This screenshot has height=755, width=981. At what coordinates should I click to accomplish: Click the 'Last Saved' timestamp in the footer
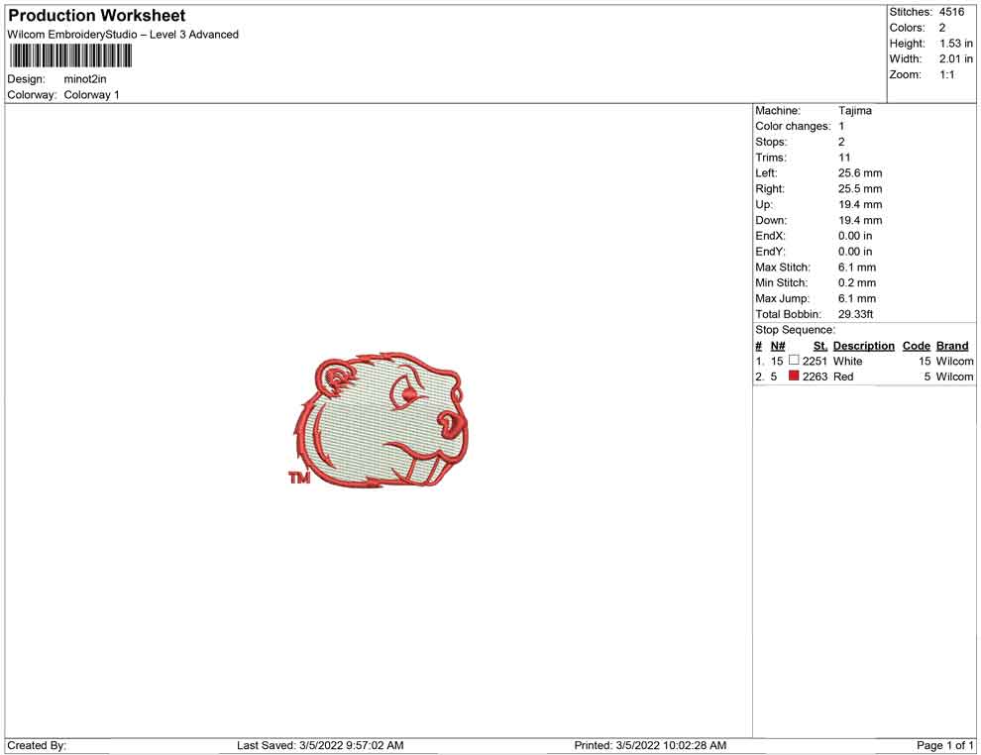[320, 745]
